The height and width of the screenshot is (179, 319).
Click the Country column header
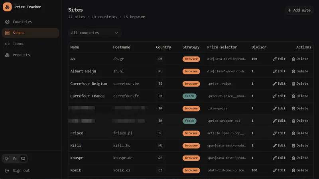click(163, 47)
